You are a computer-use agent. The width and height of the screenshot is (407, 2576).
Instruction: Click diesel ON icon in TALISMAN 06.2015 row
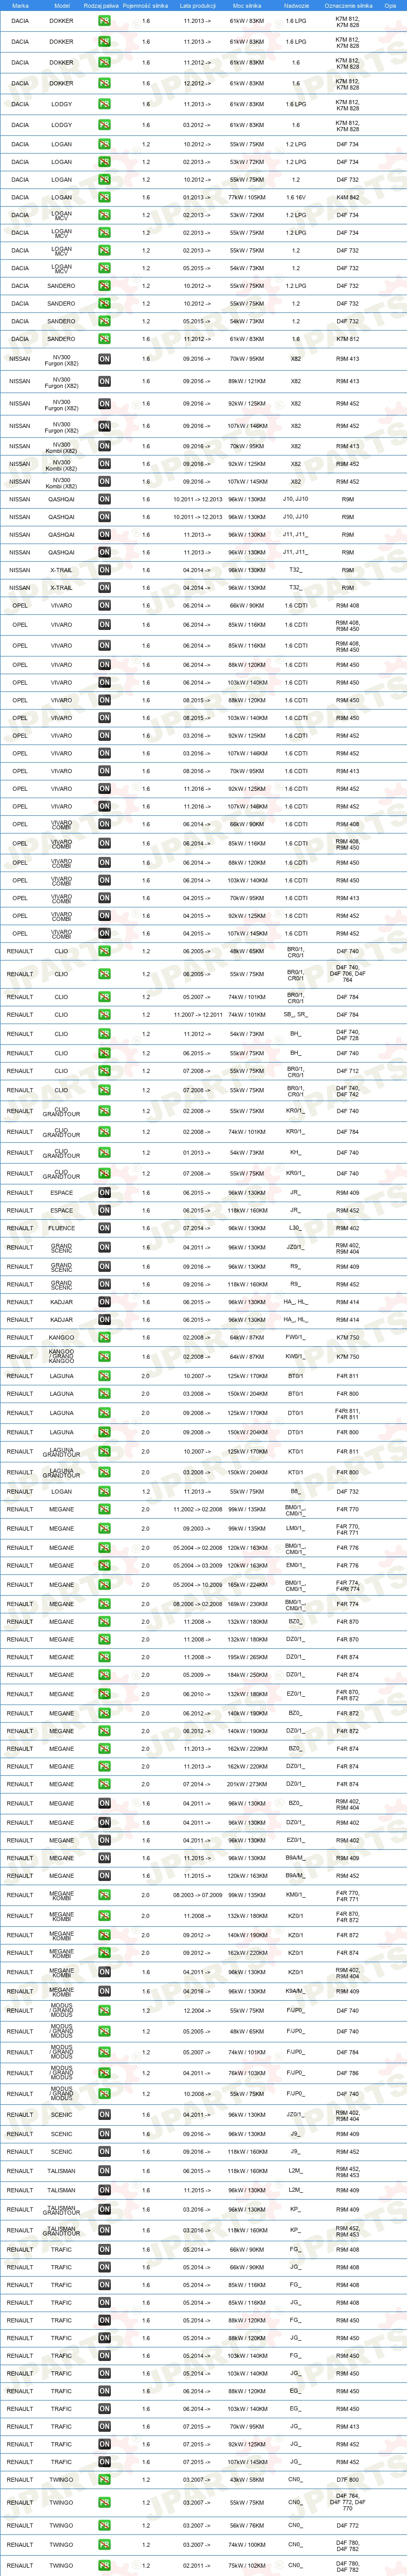[x=104, y=2170]
